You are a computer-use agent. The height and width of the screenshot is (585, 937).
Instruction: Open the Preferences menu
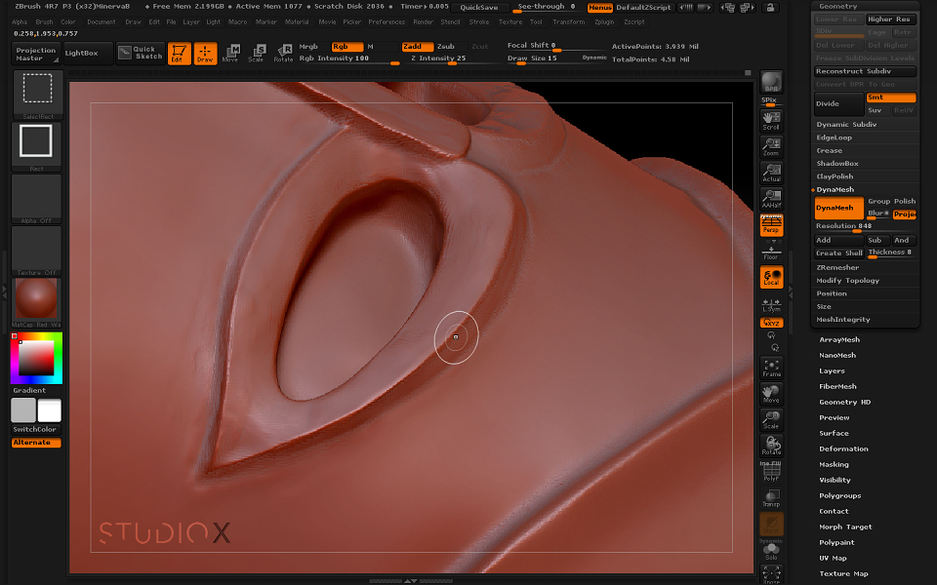coord(387,22)
